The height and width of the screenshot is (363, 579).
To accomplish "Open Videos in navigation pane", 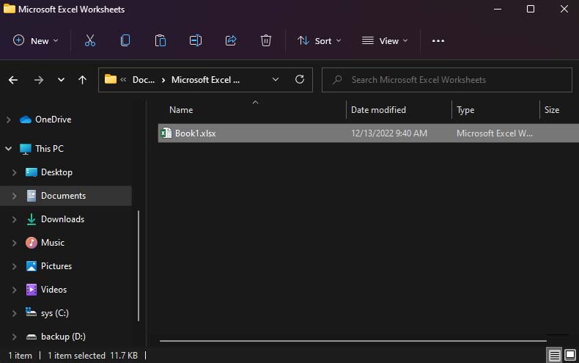I will tap(54, 290).
